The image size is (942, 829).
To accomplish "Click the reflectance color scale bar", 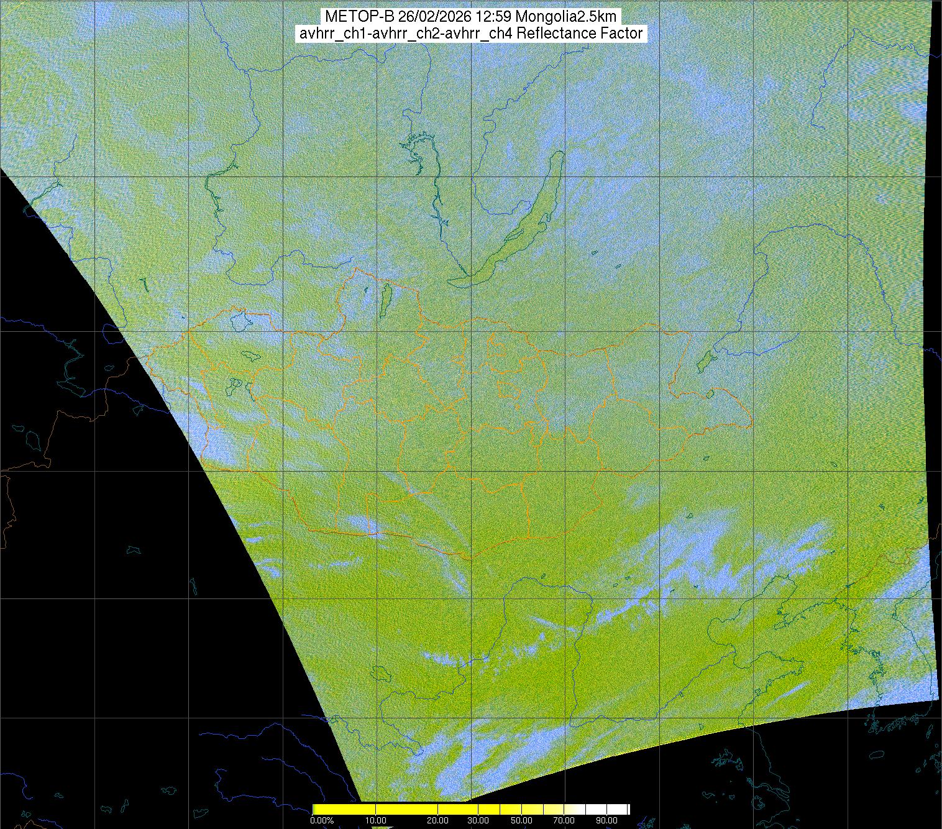I will click(471, 809).
